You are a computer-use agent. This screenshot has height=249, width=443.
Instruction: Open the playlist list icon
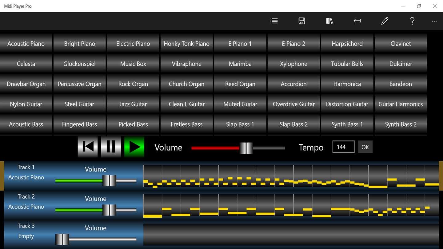(274, 21)
